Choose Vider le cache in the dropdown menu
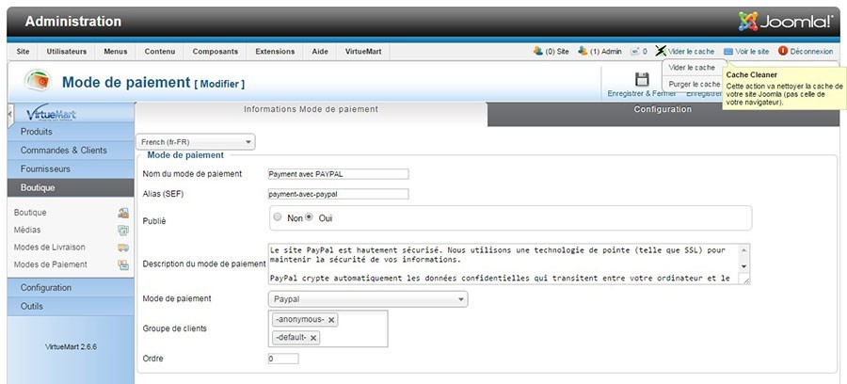Screen dimensions: 847x384 692,68
